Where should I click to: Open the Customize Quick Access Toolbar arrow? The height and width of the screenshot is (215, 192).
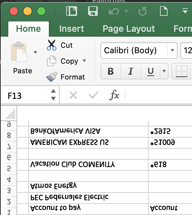tap(185, 11)
